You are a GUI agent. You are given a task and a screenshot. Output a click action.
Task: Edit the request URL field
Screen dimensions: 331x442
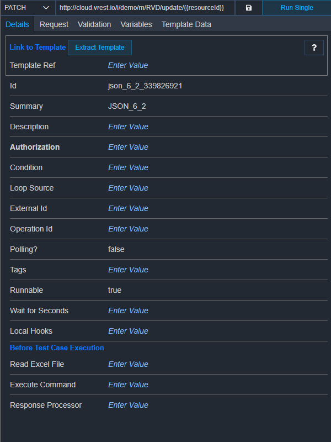pos(145,8)
